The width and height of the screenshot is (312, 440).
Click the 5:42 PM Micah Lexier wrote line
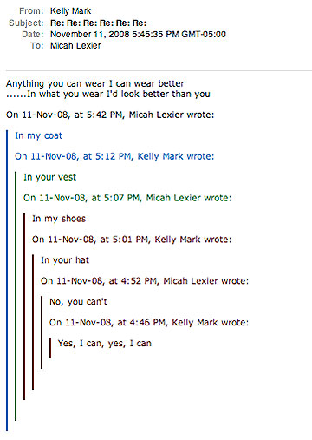click(110, 115)
